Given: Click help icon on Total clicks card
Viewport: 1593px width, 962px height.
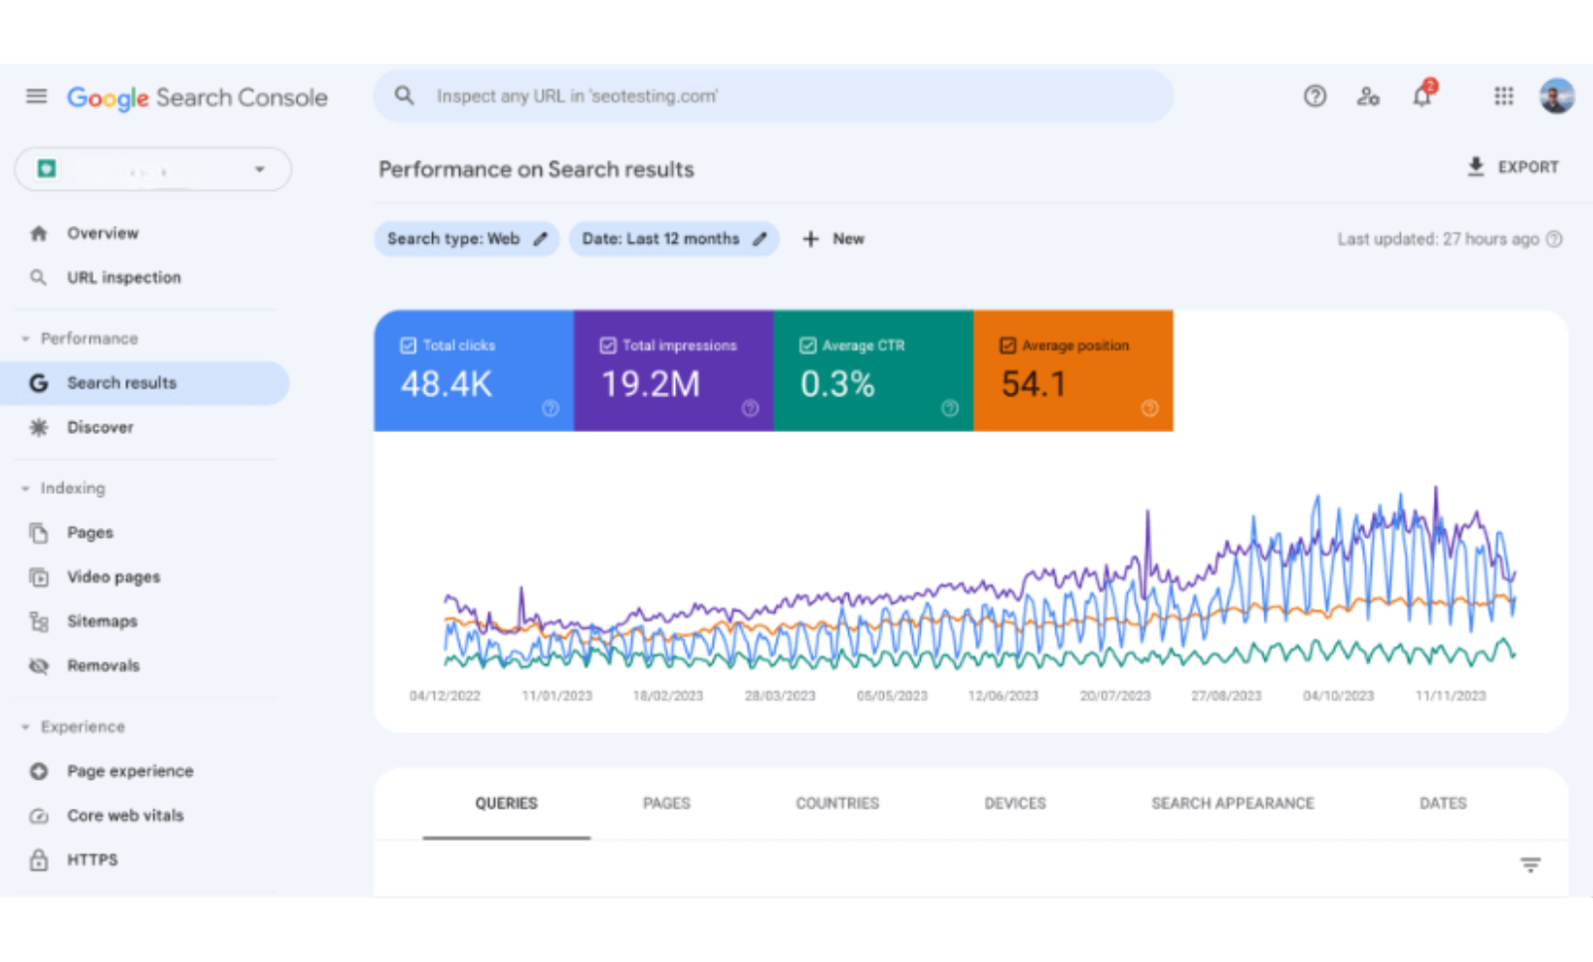Looking at the screenshot, I should (x=551, y=408).
